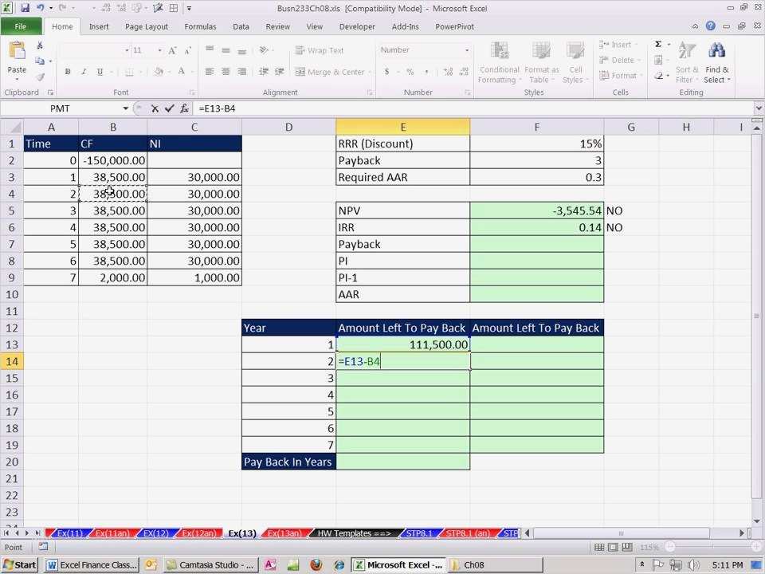Open the File tab
This screenshot has width=765, height=574.
(21, 26)
